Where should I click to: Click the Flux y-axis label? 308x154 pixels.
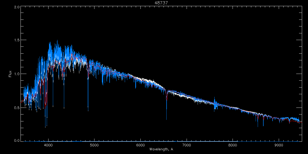click(x=10, y=74)
